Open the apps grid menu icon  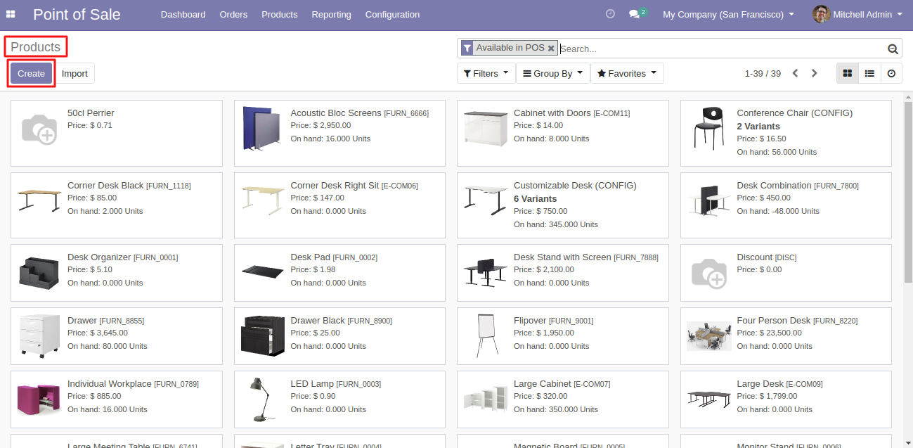point(11,14)
